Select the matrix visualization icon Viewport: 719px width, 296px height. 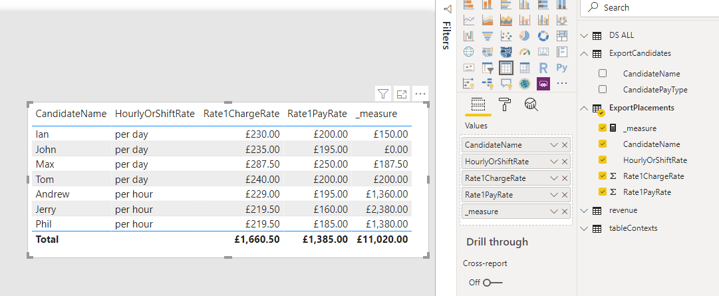(x=525, y=68)
